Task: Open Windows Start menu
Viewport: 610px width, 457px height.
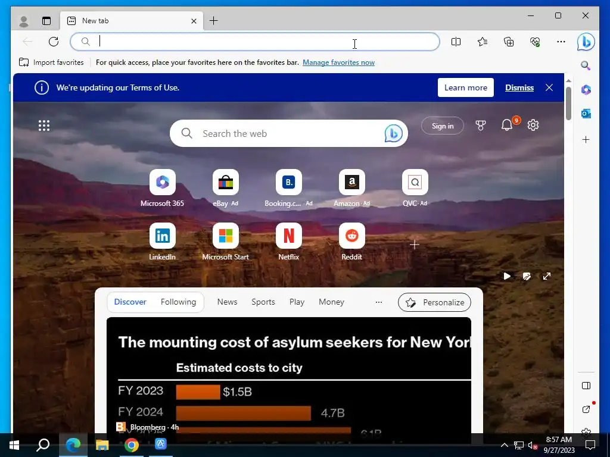Action: 14,445
